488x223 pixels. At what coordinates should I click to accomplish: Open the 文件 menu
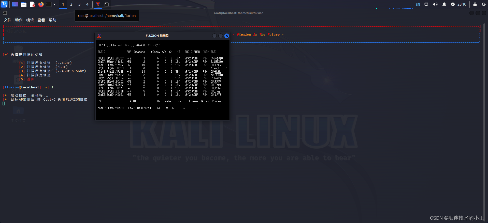[x=8, y=20]
